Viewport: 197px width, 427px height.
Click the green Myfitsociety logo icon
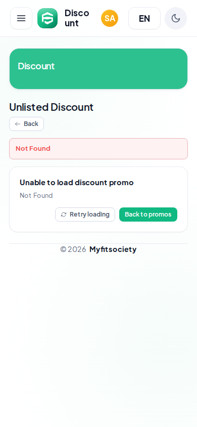(x=47, y=18)
